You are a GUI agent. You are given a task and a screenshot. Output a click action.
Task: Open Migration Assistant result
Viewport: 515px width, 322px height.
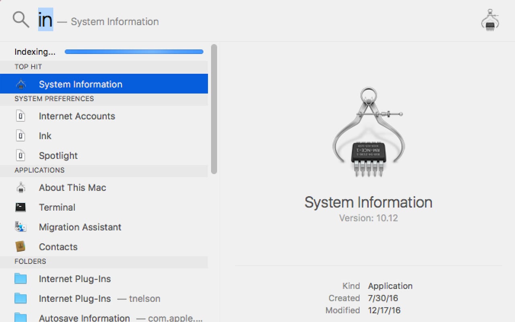coord(104,227)
